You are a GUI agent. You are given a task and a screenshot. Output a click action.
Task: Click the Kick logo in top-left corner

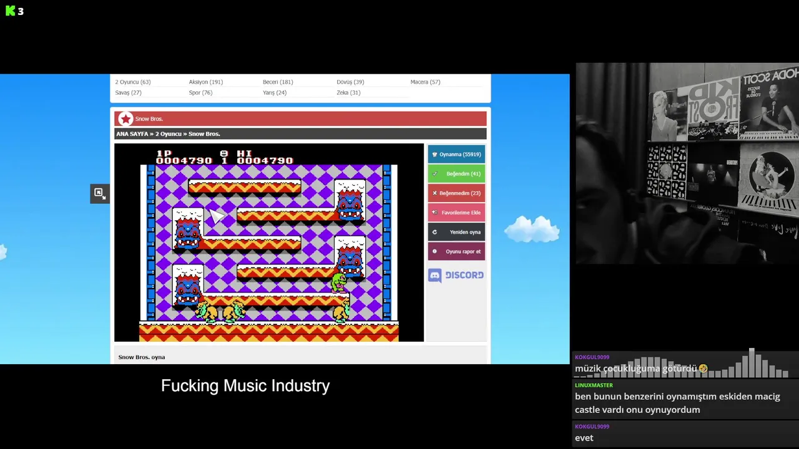click(10, 11)
